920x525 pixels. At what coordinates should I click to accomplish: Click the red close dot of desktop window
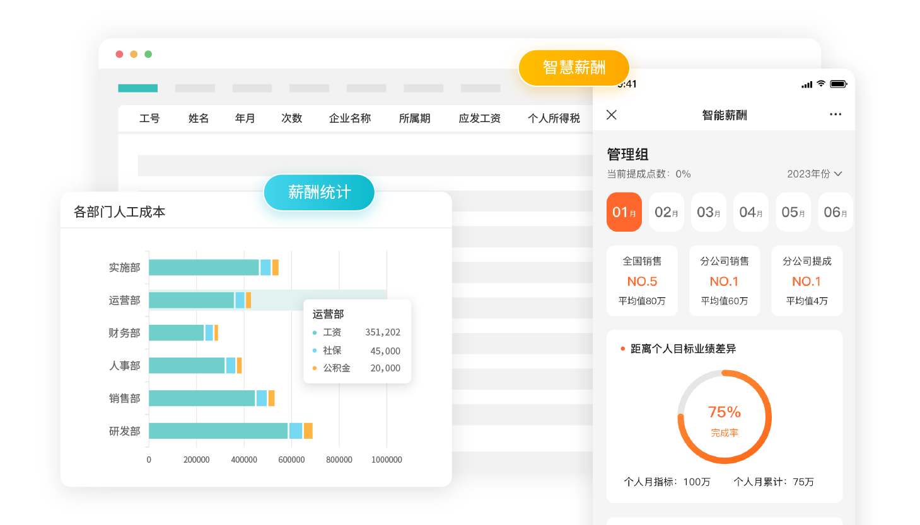click(x=119, y=54)
